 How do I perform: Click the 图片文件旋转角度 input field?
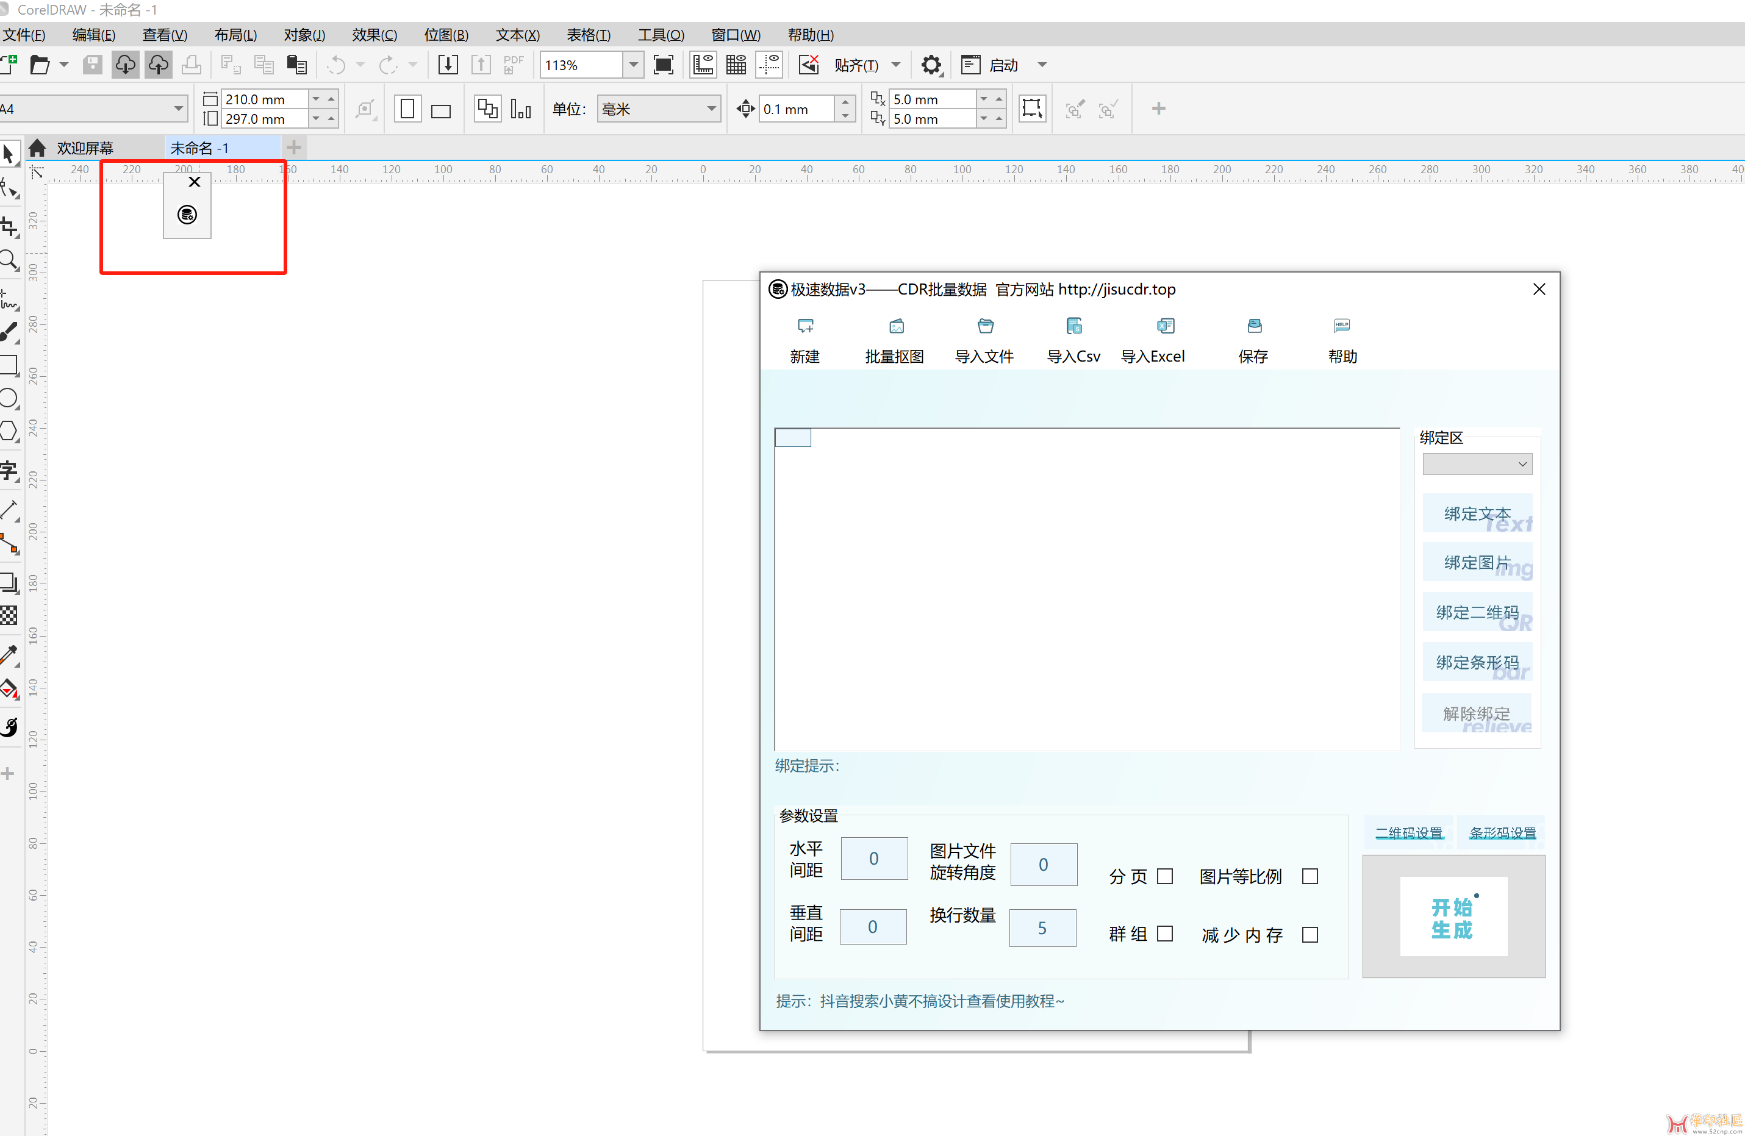(1044, 865)
